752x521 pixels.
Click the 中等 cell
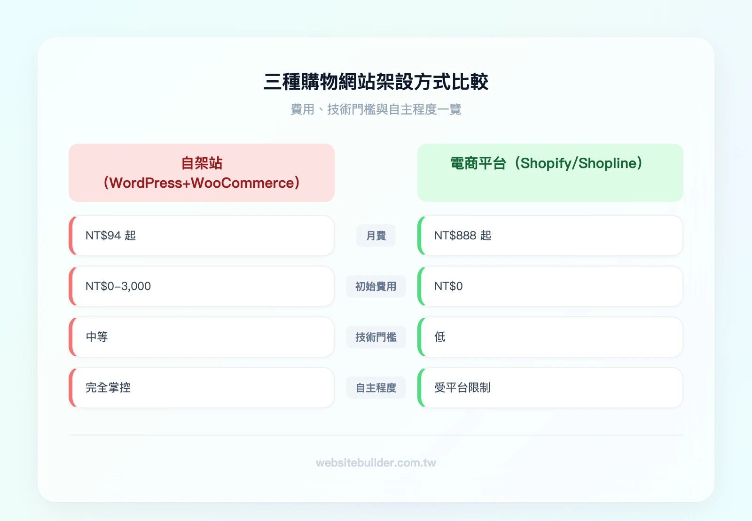202,337
